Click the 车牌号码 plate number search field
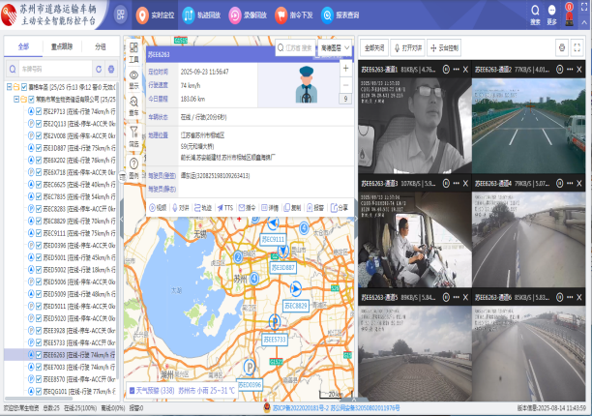 [x=53, y=69]
